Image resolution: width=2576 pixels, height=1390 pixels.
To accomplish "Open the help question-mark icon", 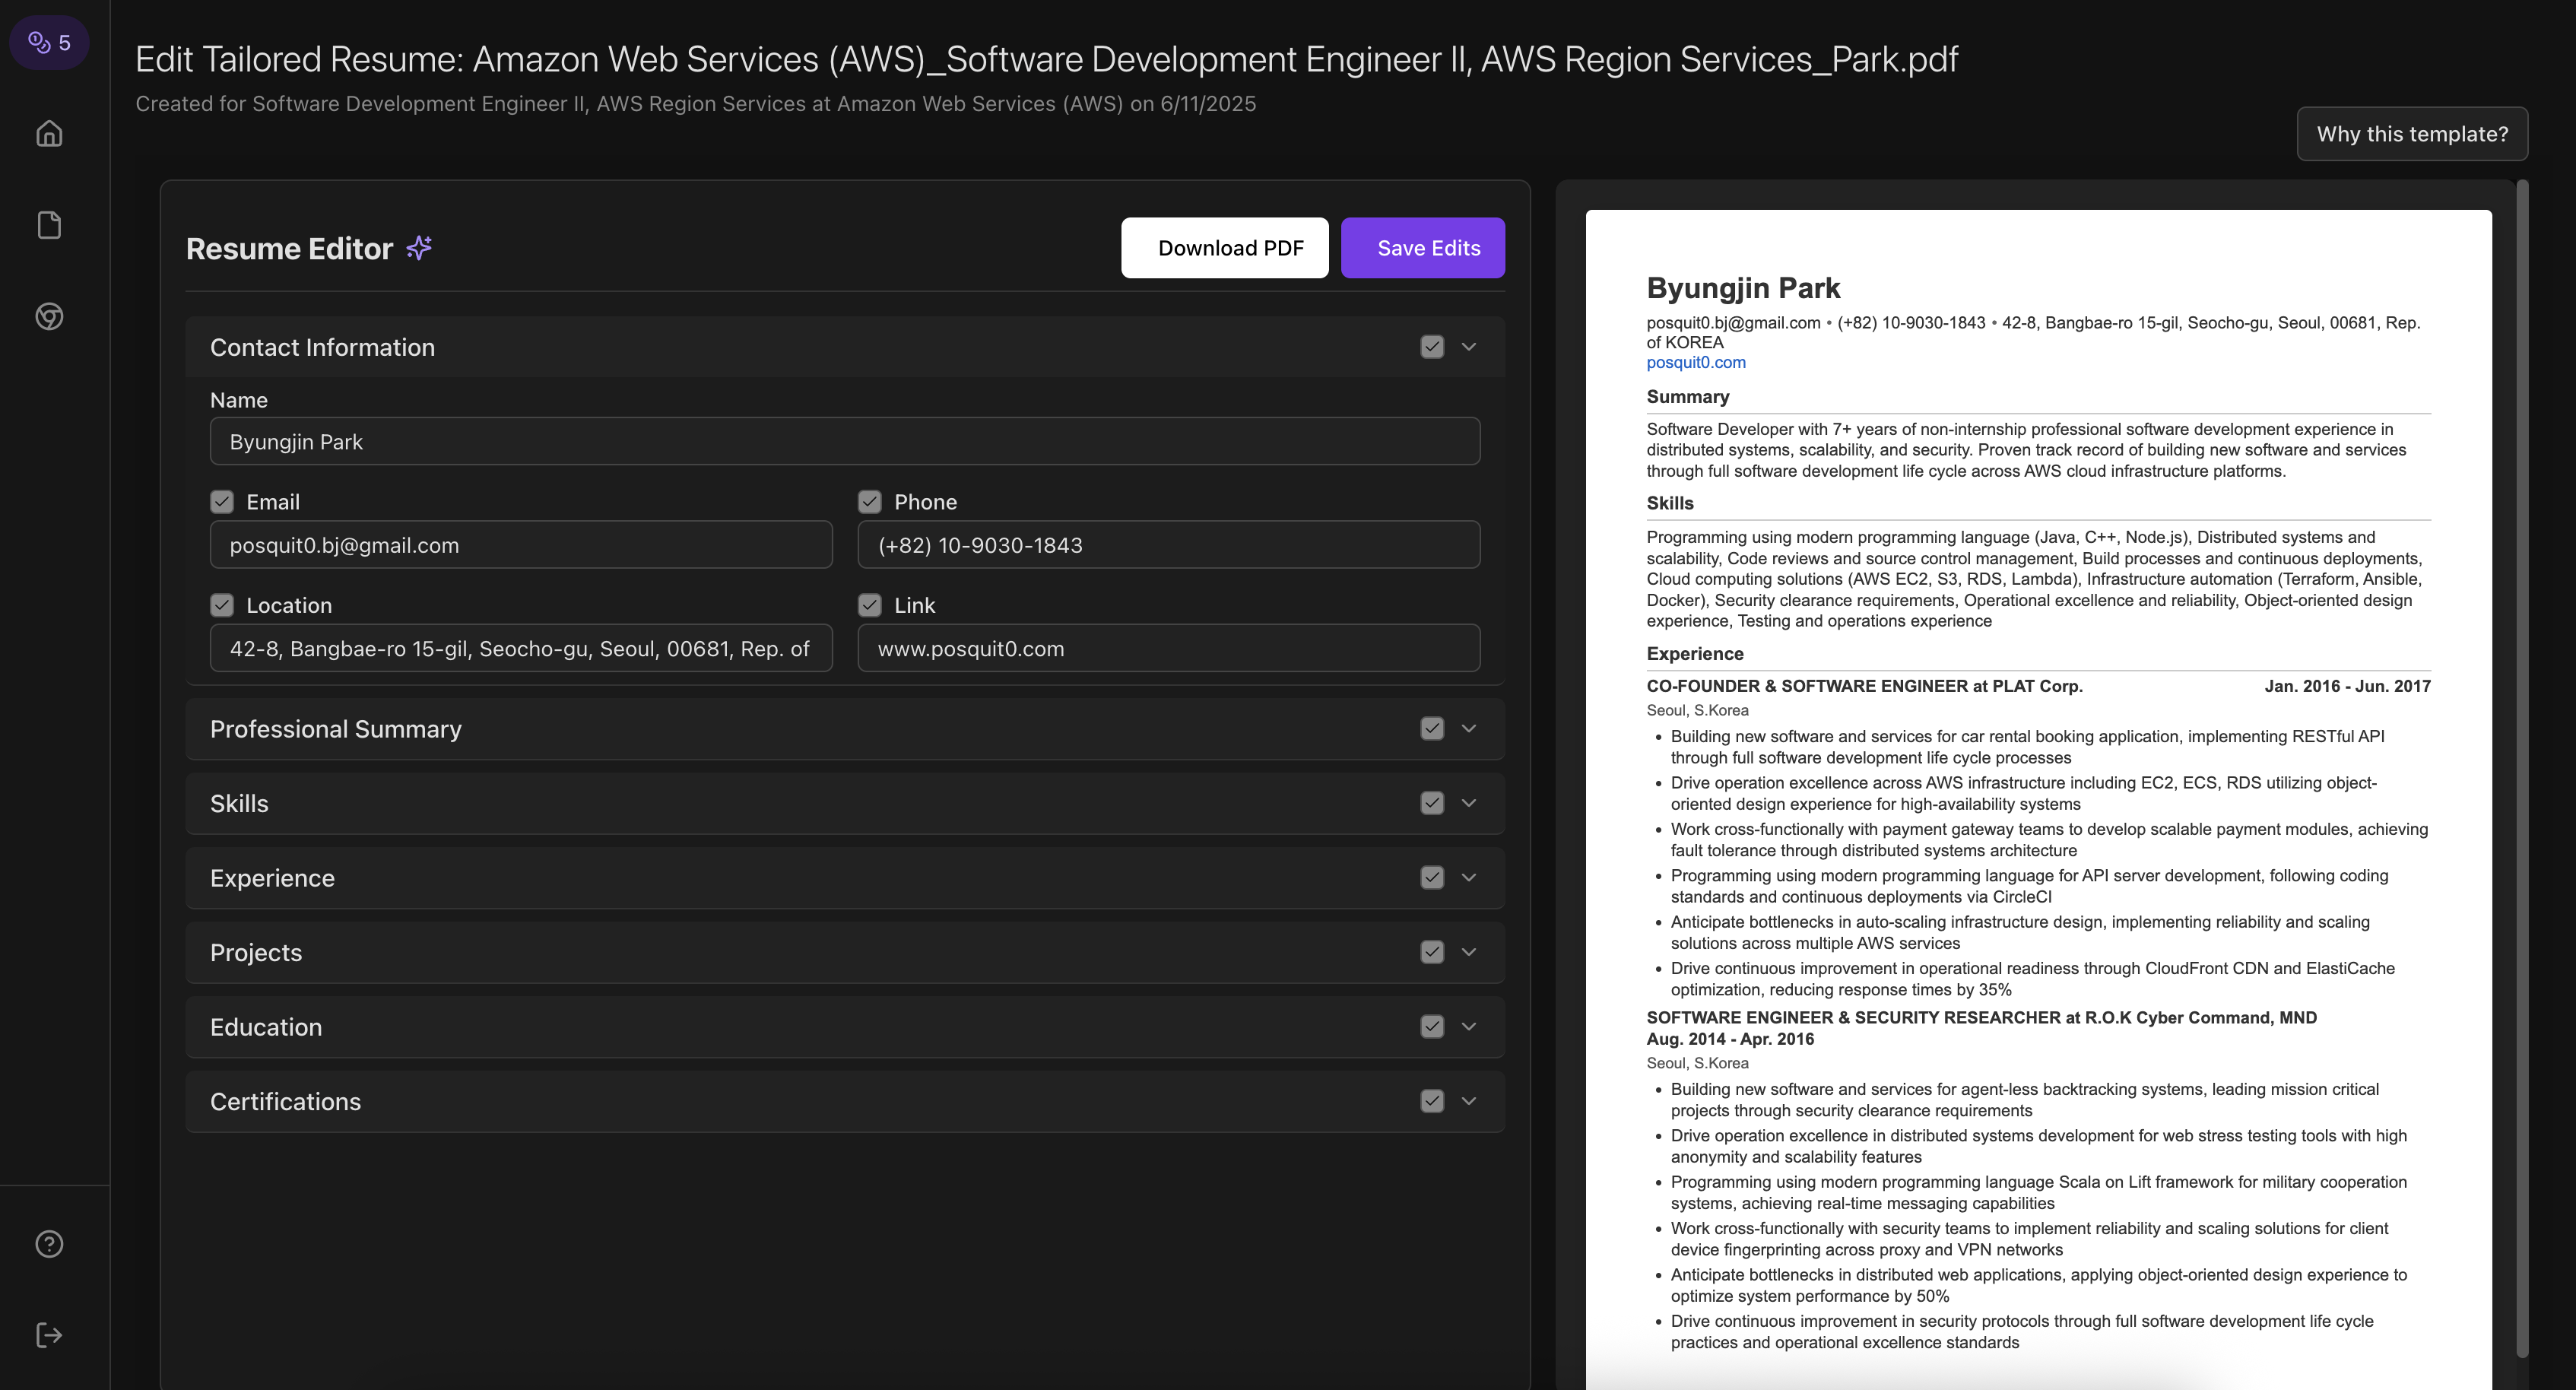I will coord(49,1244).
